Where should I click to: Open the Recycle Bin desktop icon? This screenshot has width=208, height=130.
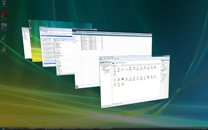[x=4, y=3]
